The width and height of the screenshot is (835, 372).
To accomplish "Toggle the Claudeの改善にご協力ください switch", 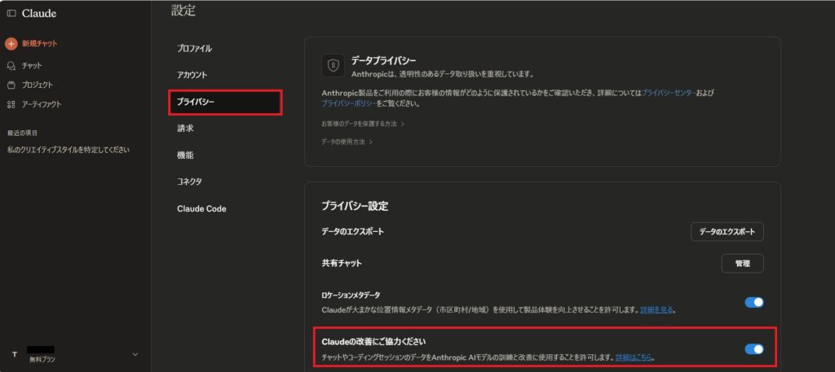I will point(753,349).
